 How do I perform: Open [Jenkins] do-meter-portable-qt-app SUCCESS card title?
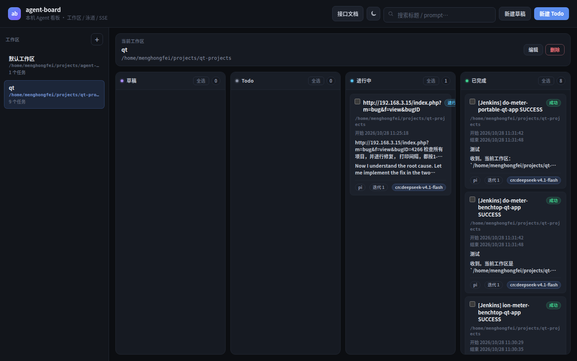pyautogui.click(x=510, y=106)
